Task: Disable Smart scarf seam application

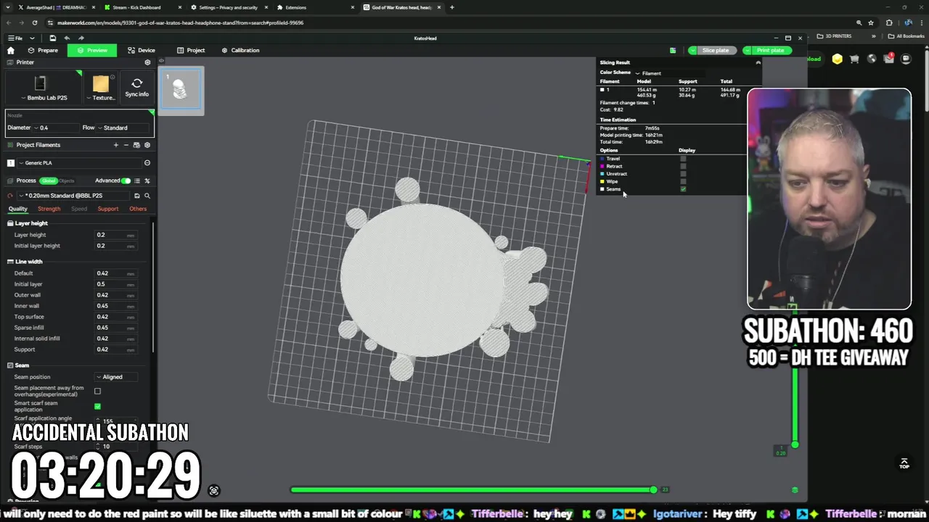Action: click(x=97, y=406)
